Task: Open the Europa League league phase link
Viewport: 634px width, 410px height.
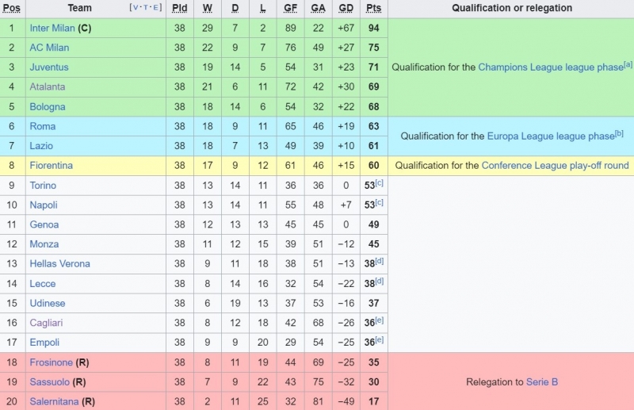Action: [x=551, y=136]
